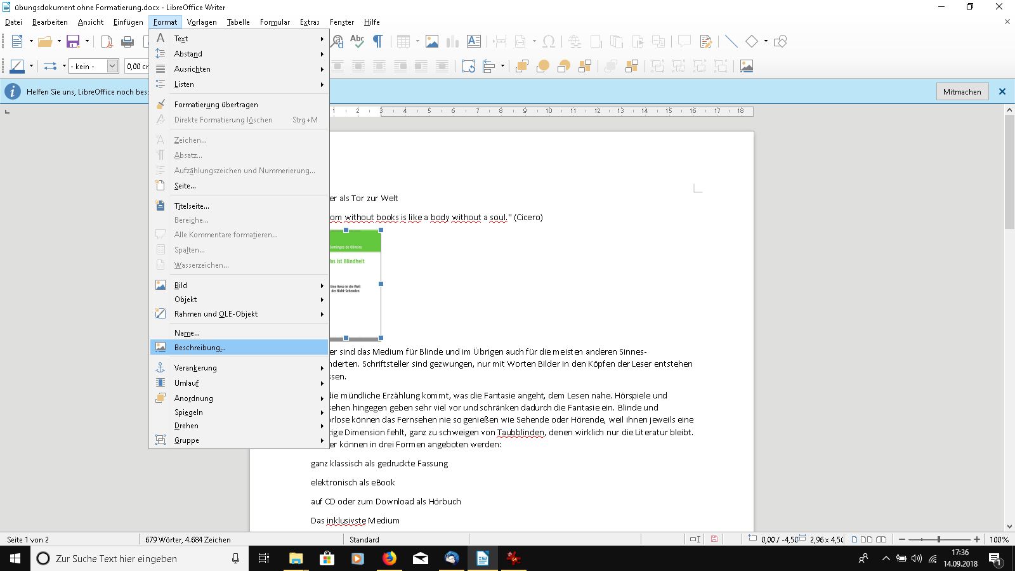
Task: Click the selected book cover image
Action: pos(355,284)
